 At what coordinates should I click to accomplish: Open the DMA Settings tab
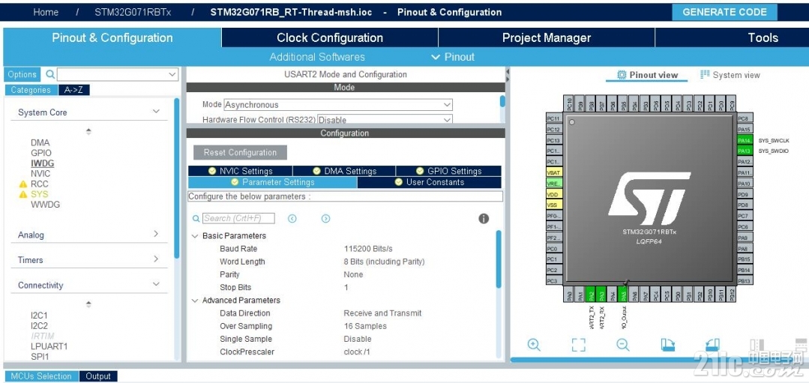click(x=344, y=171)
